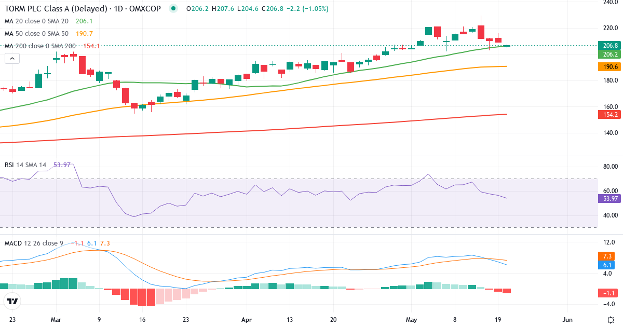The image size is (623, 327).
Task: Click the 180.0 price axis tick
Action: (610, 80)
